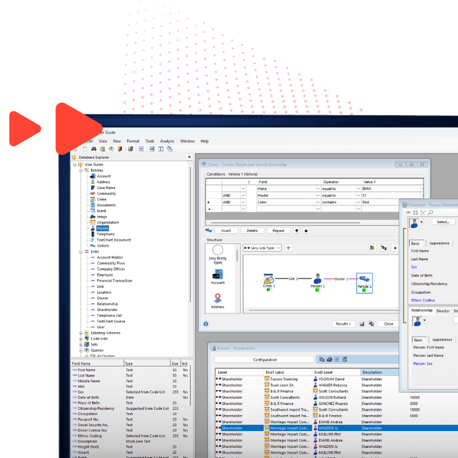Click the Vehicle 1 node in query diagram
This screenshot has height=458, width=458.
tap(364, 280)
